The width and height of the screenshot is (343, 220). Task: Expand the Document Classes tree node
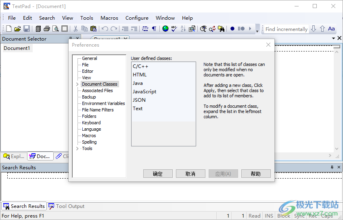(x=77, y=84)
